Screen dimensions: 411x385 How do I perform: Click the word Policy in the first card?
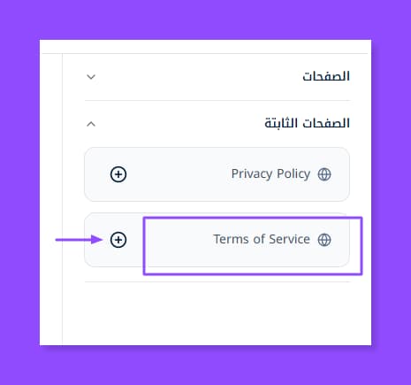[x=293, y=174]
